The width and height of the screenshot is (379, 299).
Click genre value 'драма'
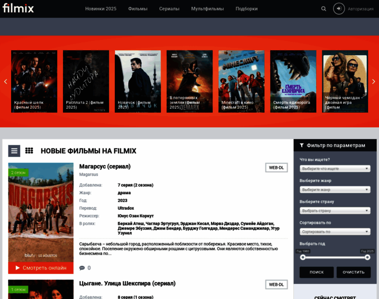(124, 193)
